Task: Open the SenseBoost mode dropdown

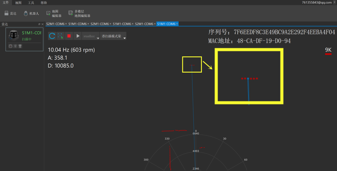Action: click(91, 36)
